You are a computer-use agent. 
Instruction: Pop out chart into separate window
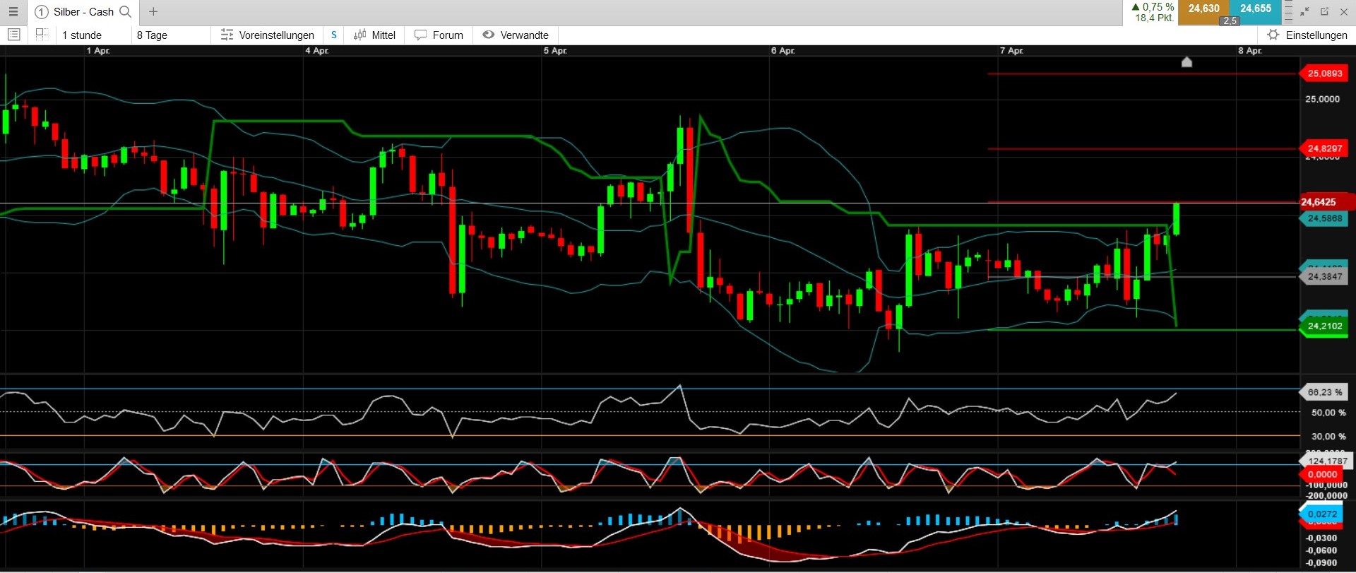(x=1324, y=11)
